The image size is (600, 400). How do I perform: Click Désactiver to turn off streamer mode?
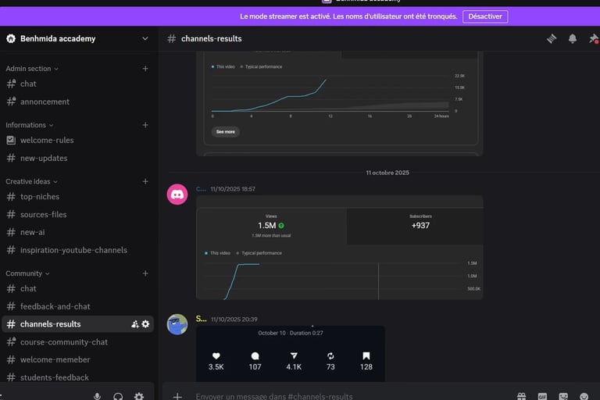[x=485, y=16]
